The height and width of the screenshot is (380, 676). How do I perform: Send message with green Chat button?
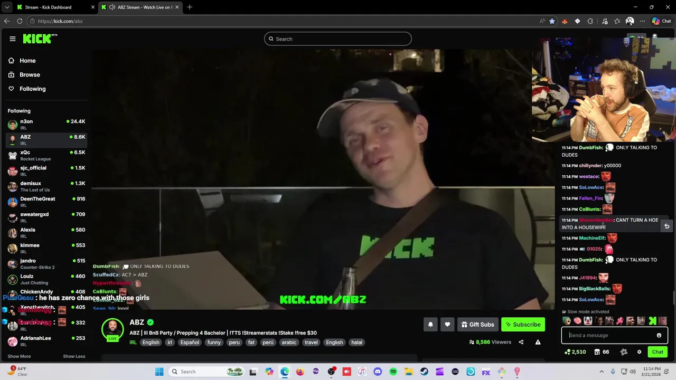click(x=658, y=352)
